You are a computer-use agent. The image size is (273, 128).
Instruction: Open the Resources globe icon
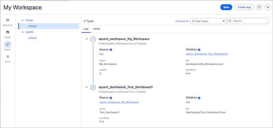coord(8,20)
